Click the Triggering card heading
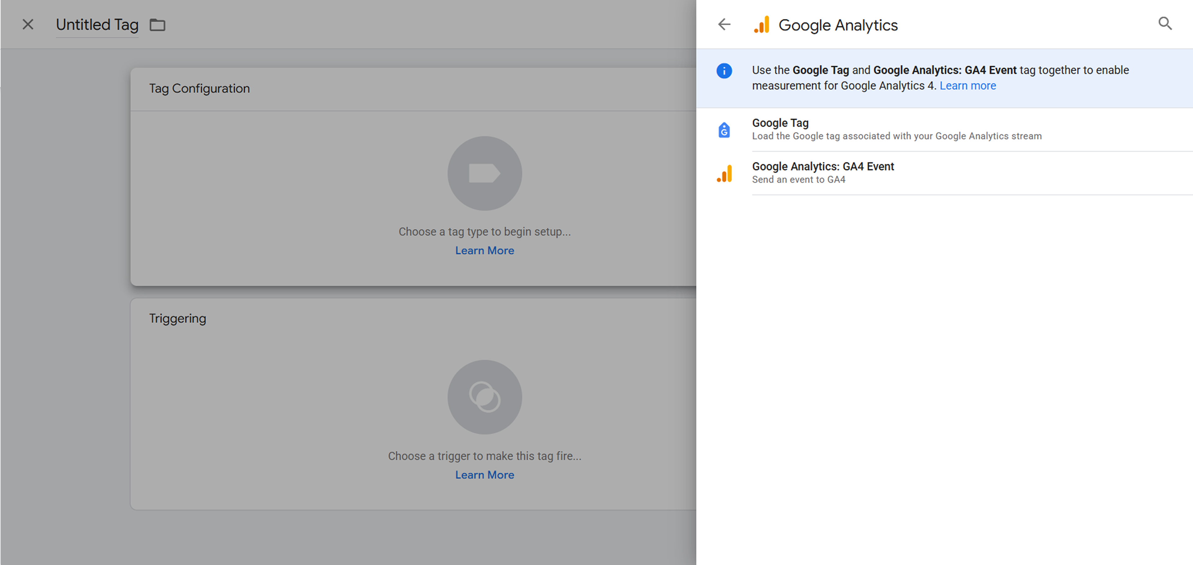Screen dimensions: 1193x565 (177, 319)
